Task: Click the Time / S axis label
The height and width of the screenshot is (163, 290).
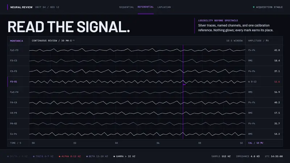Action: (16, 143)
